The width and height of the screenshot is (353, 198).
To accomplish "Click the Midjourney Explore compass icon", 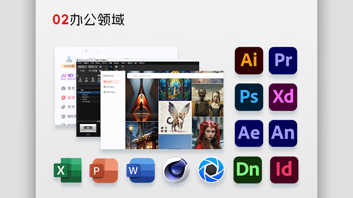I will (105, 81).
